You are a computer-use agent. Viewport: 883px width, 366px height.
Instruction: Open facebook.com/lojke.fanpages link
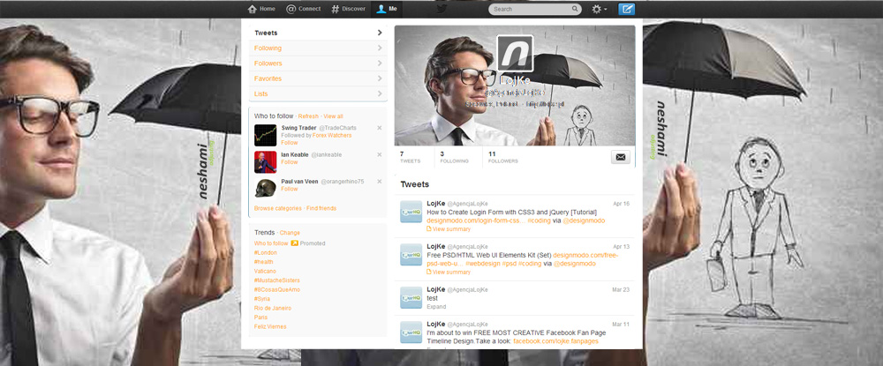click(555, 341)
